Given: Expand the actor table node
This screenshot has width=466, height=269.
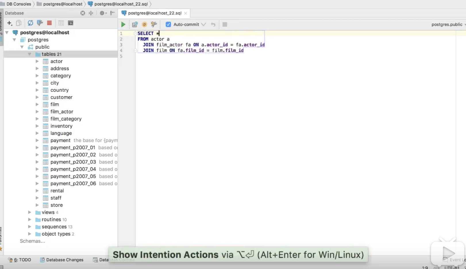Looking at the screenshot, I should click(x=37, y=61).
